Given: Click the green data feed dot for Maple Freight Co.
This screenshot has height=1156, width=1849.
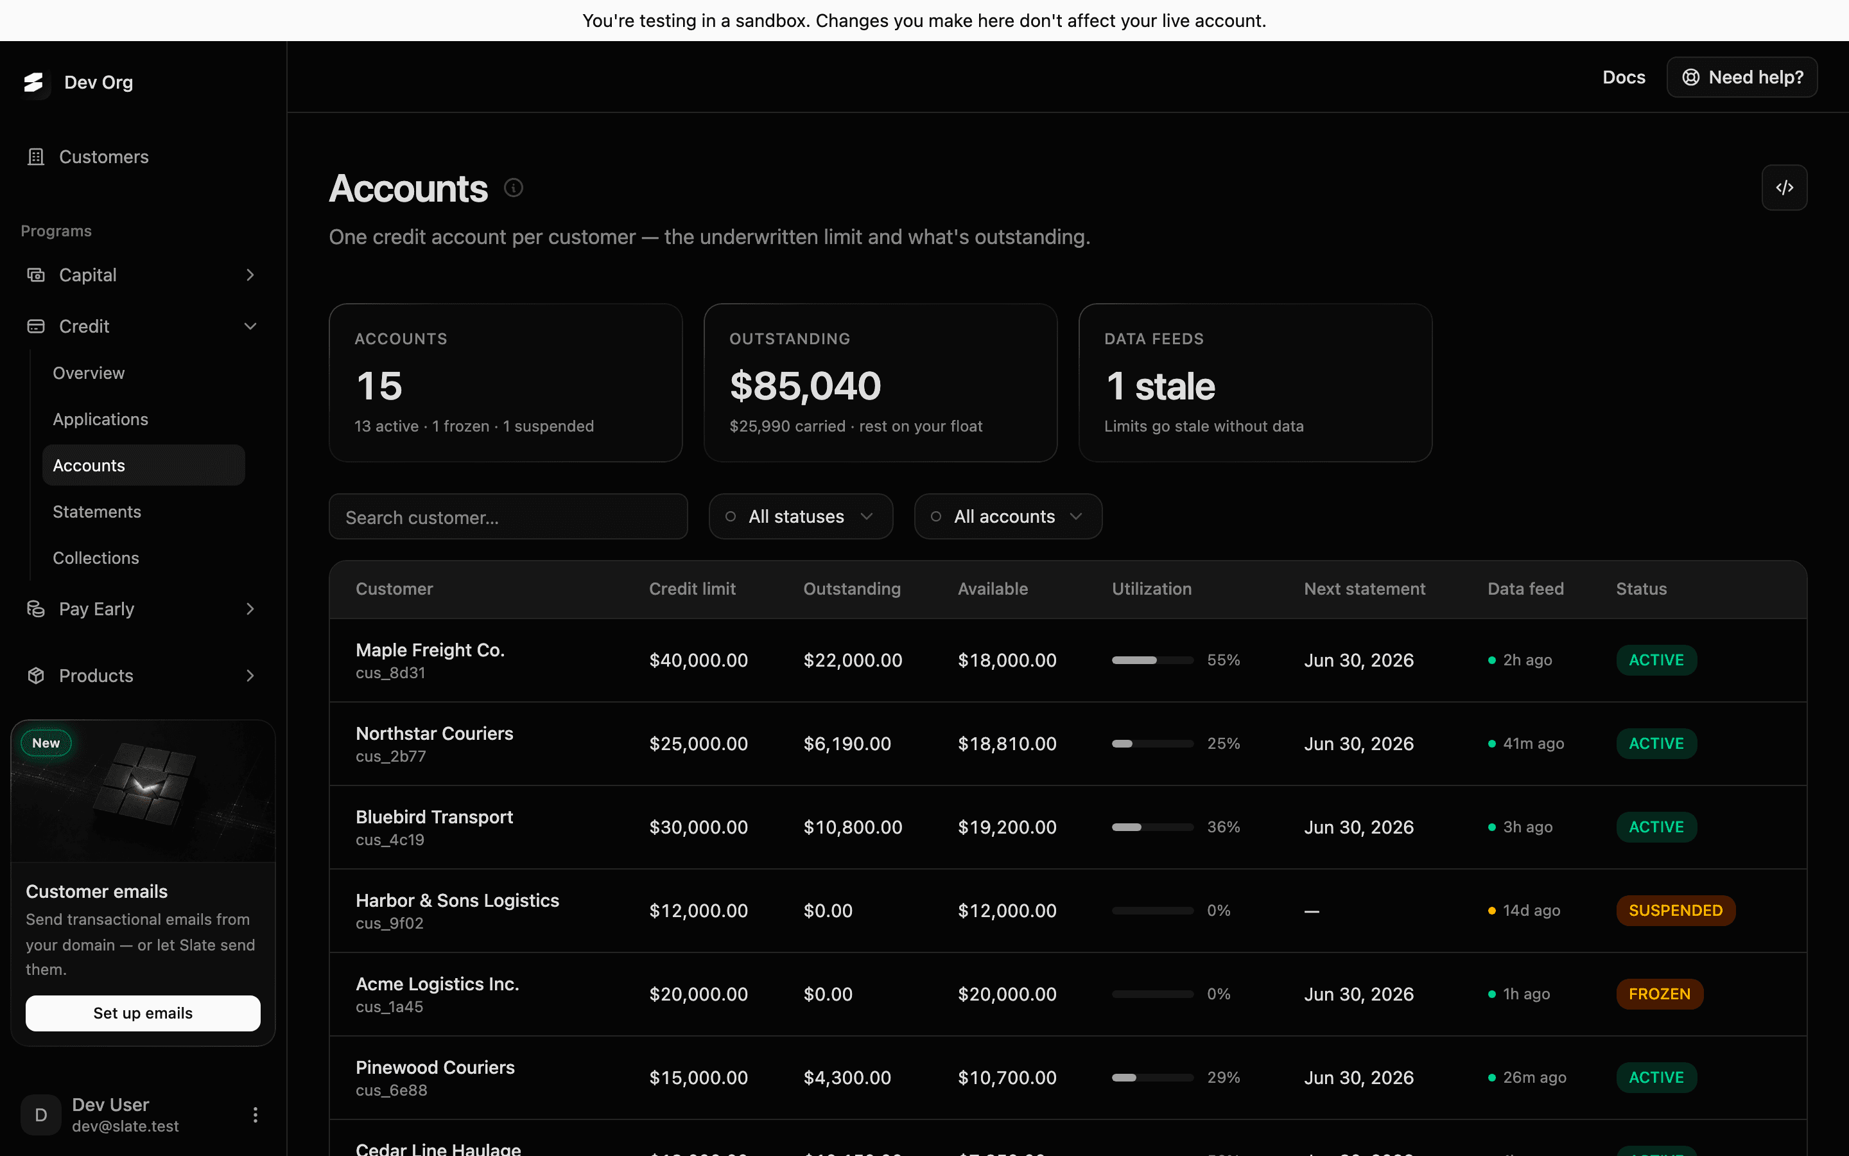Looking at the screenshot, I should 1491,660.
